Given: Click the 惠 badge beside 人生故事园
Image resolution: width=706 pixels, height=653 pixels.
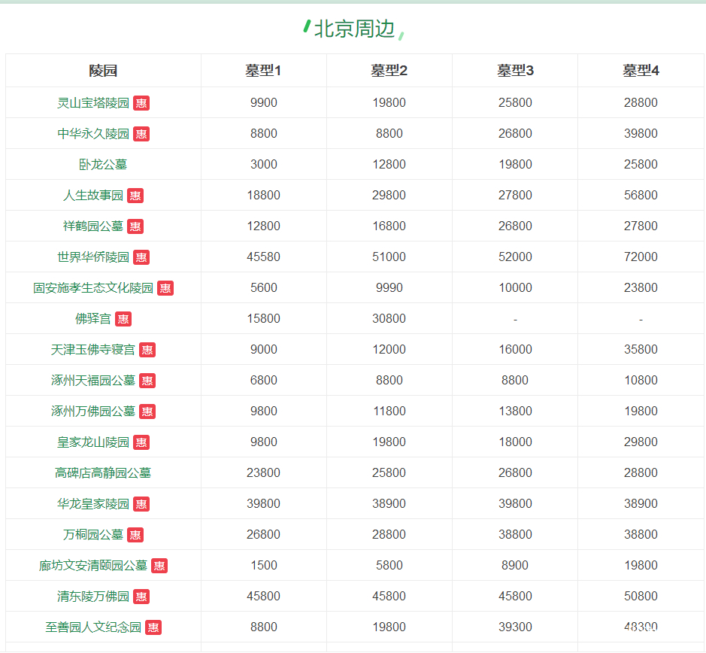Looking at the screenshot, I should tap(135, 196).
